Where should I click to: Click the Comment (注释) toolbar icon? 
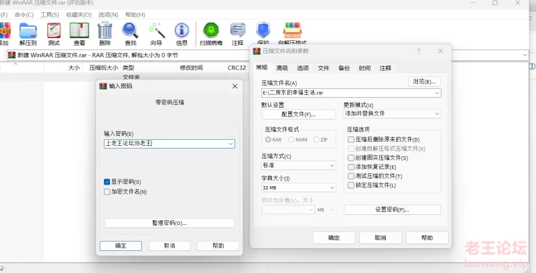tap(238, 33)
